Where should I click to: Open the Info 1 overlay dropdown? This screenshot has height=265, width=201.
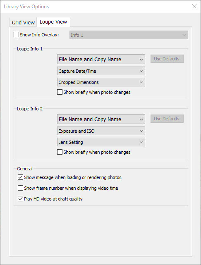click(x=129, y=35)
